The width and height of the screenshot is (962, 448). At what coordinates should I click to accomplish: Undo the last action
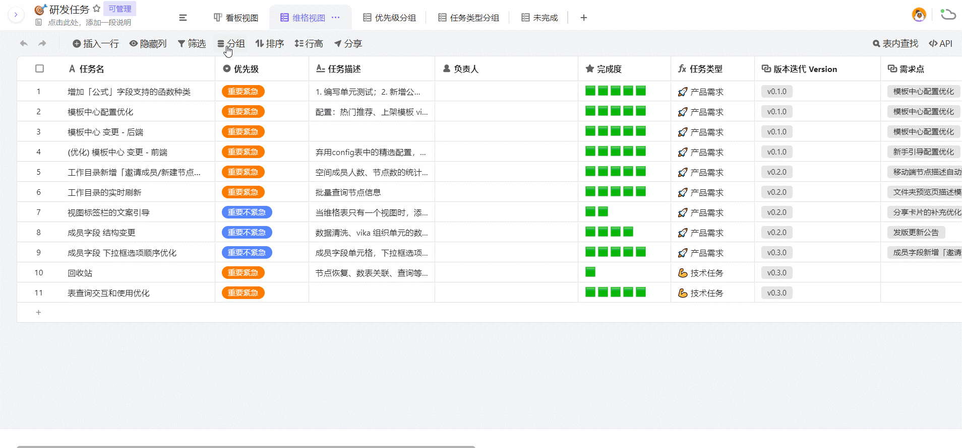coord(24,43)
